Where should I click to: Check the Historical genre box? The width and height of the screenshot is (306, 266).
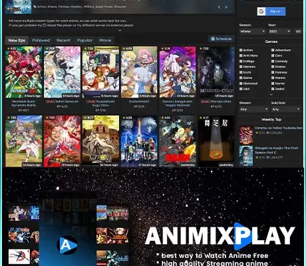tap(241, 83)
